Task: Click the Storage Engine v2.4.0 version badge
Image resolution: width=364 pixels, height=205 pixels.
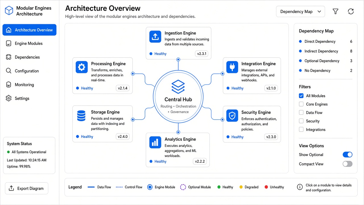Action: (x=123, y=136)
